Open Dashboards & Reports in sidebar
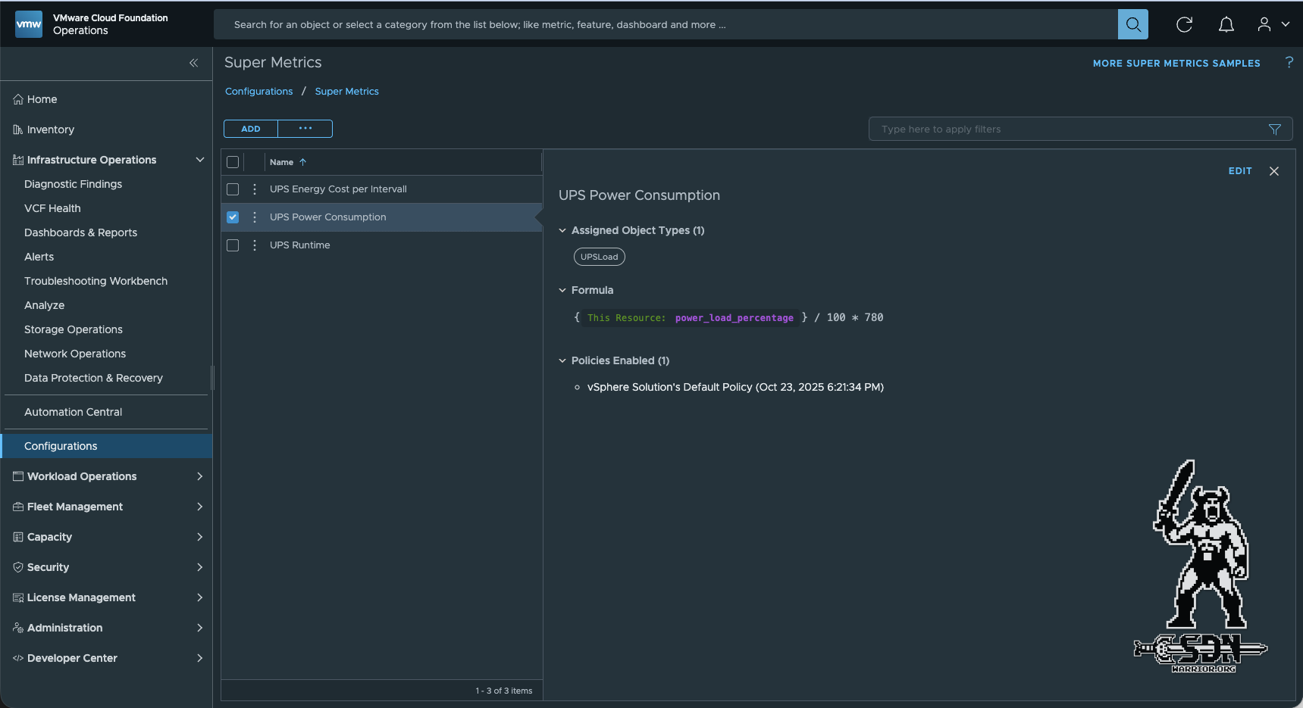 (80, 232)
